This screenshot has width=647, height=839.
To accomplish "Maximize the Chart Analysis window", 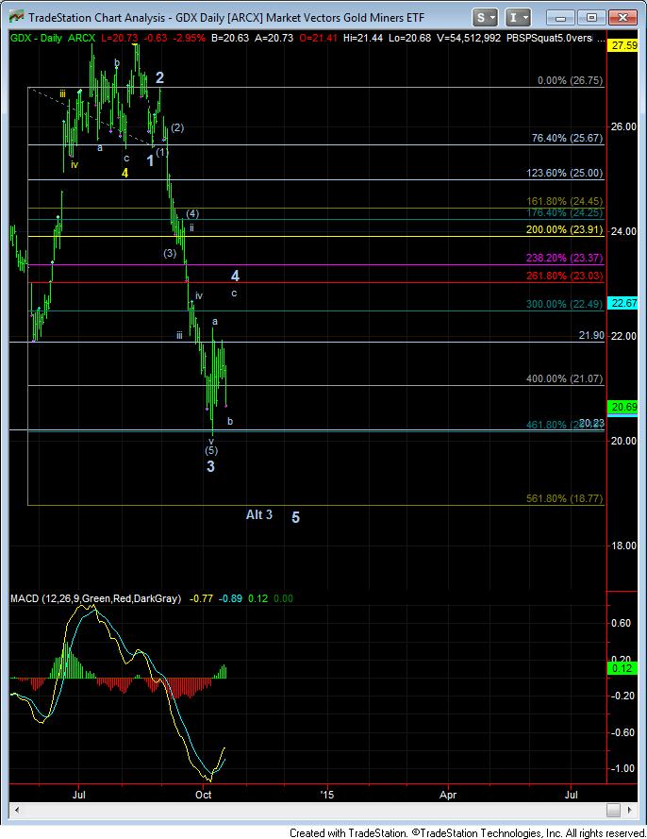I will [591, 18].
